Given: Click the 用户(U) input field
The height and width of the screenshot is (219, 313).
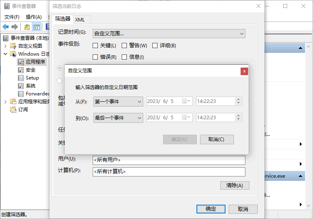Looking at the screenshot, I should coord(169,160).
